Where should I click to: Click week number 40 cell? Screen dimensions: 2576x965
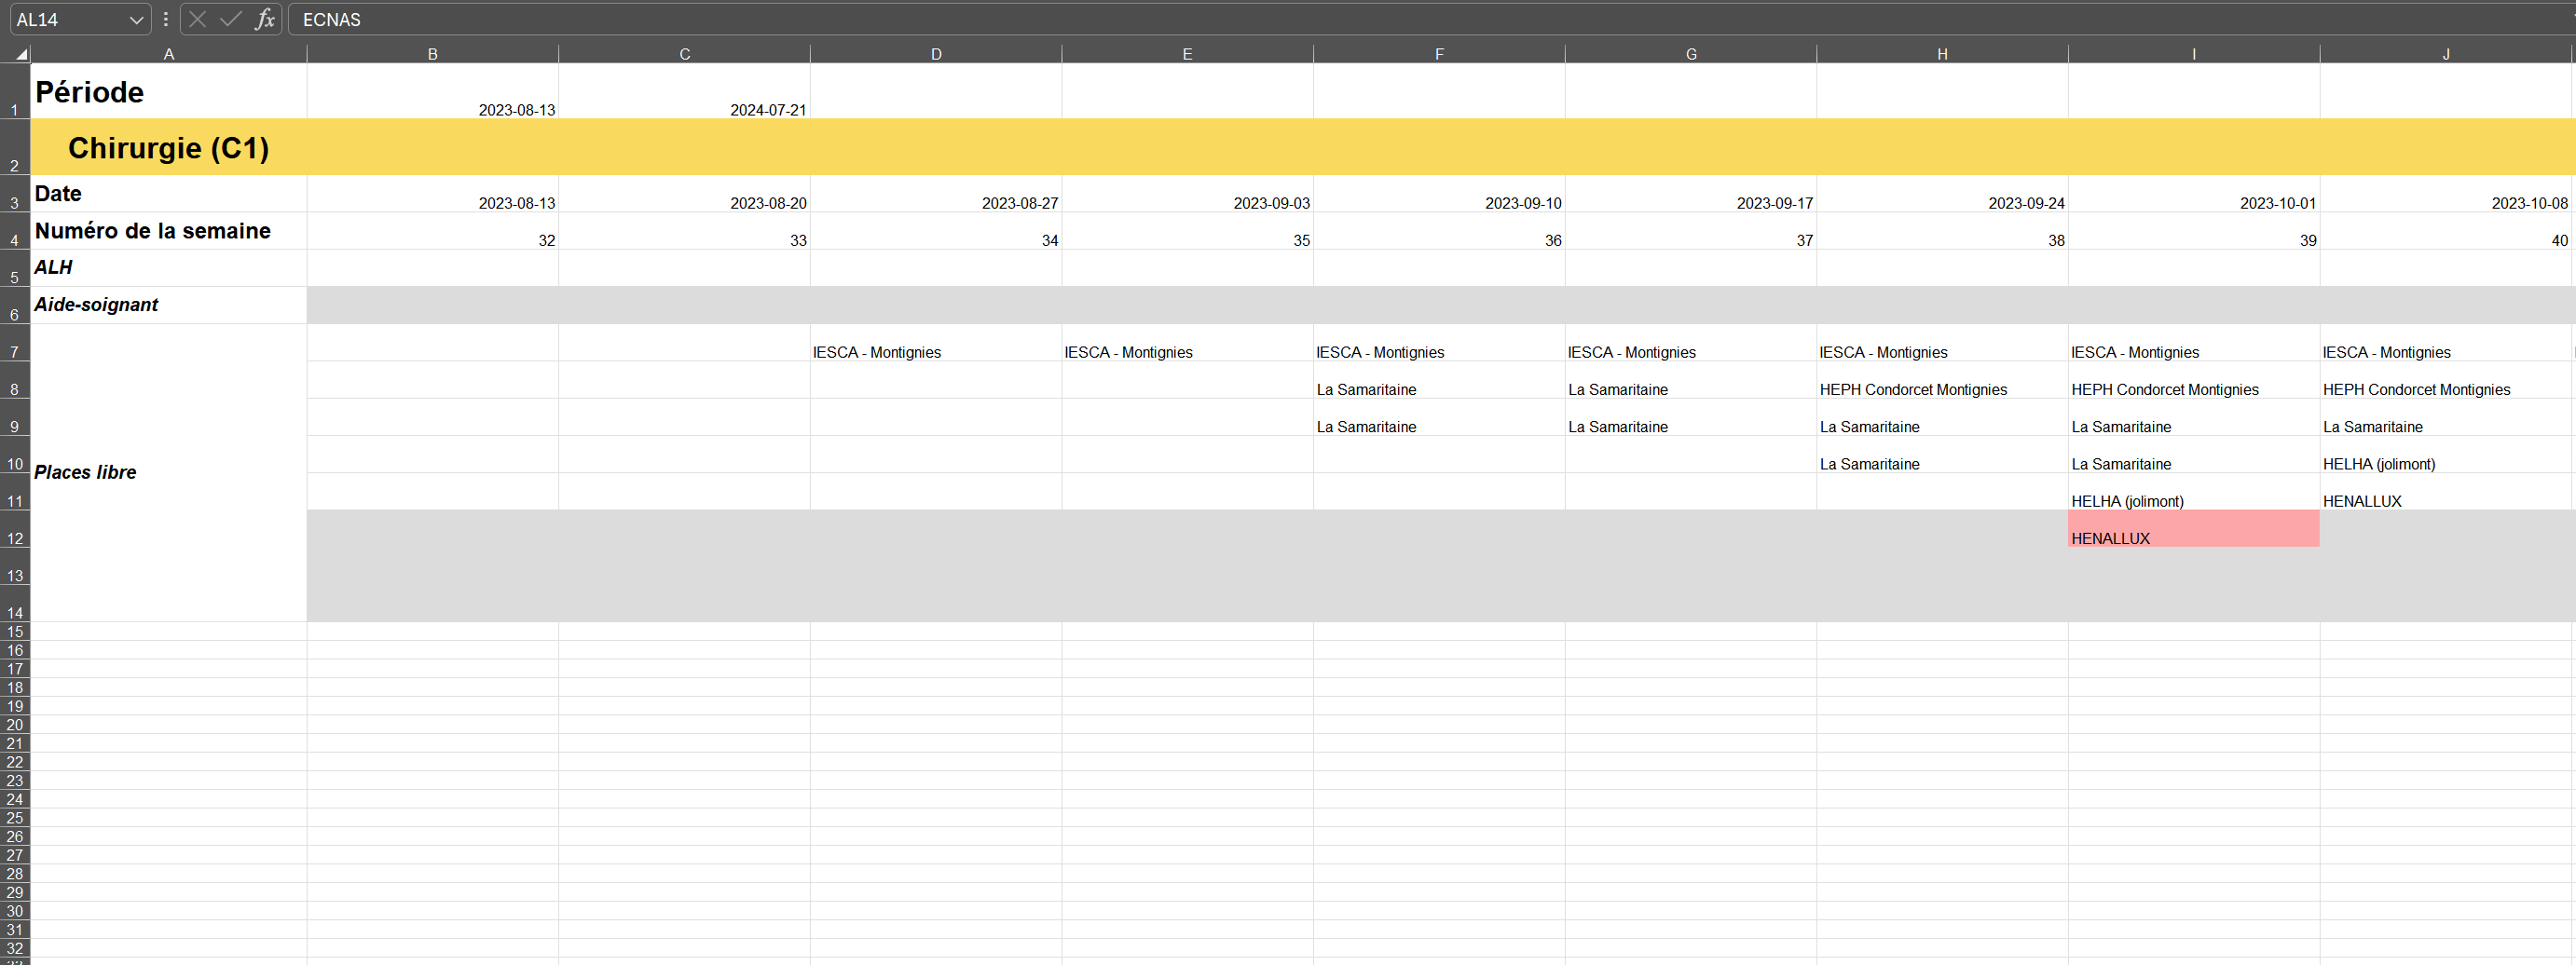coord(2446,231)
